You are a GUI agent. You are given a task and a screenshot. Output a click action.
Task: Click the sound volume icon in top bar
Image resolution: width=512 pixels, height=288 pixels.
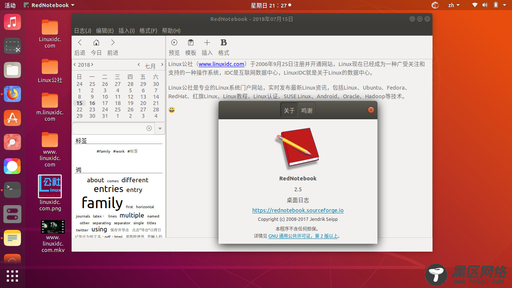(485, 5)
